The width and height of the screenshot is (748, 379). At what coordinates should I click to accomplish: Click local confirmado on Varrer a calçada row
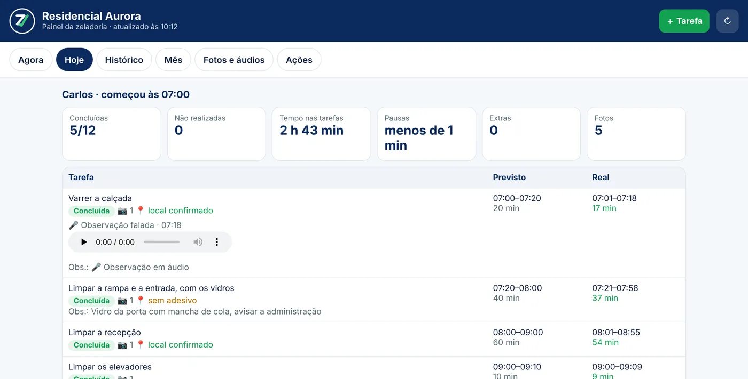(x=181, y=211)
